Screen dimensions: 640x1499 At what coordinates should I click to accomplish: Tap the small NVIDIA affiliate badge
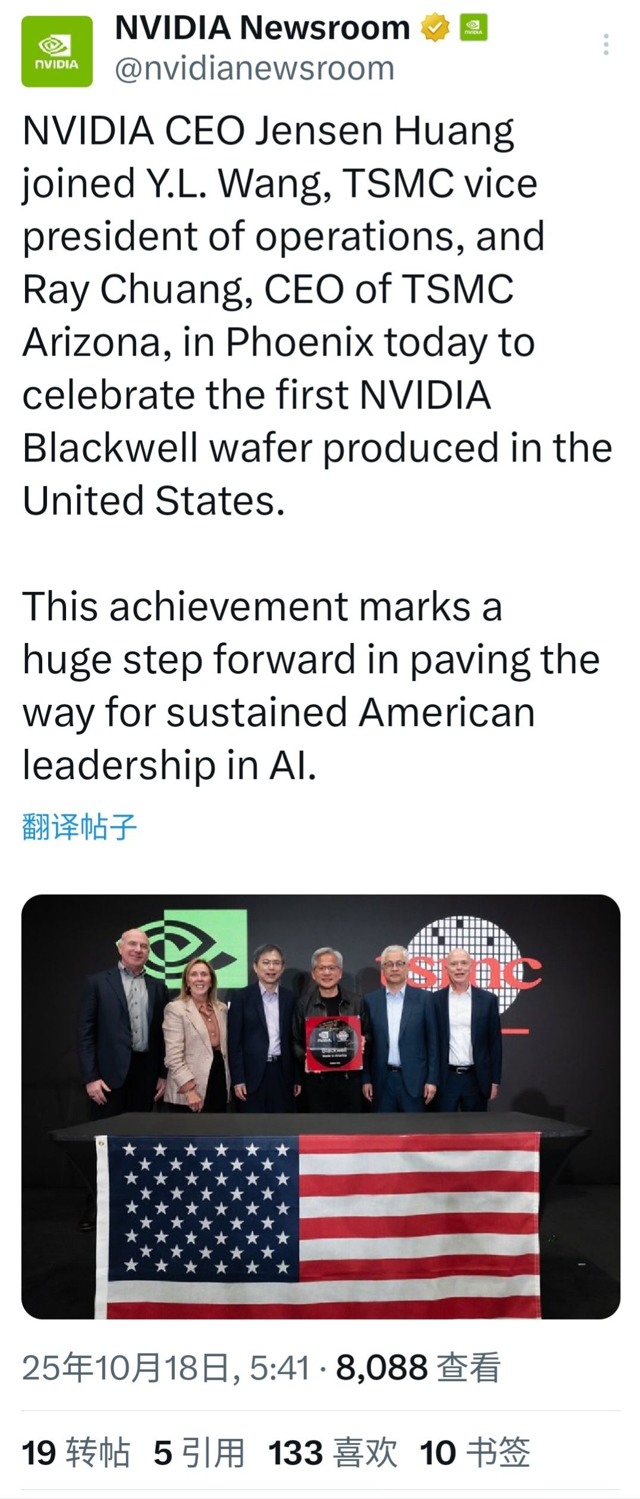pos(473,27)
